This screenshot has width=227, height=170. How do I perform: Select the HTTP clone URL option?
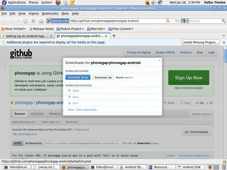point(18,143)
